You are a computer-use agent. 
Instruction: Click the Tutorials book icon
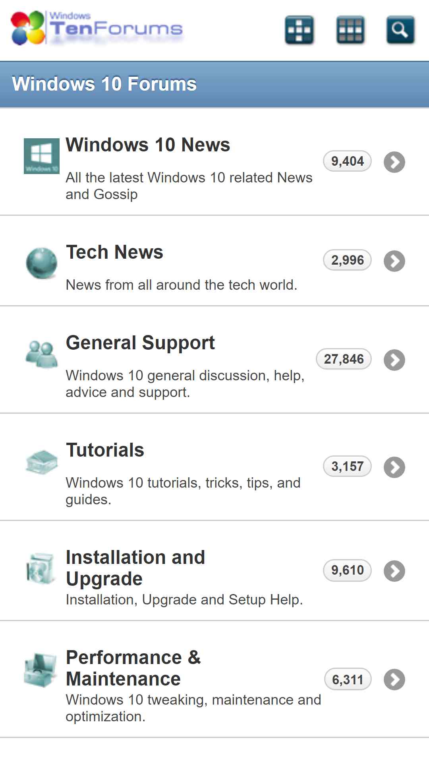pos(42,462)
